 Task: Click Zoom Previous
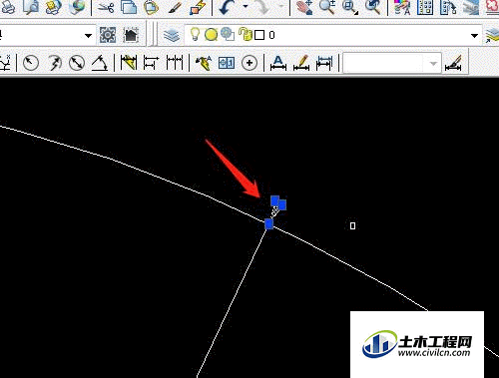[x=372, y=7]
